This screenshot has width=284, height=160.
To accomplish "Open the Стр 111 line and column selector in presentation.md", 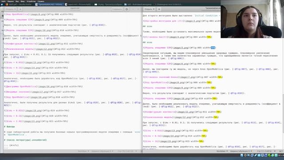I will coord(266,151).
